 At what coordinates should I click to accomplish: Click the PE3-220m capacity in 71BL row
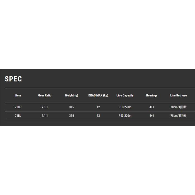point(125,116)
